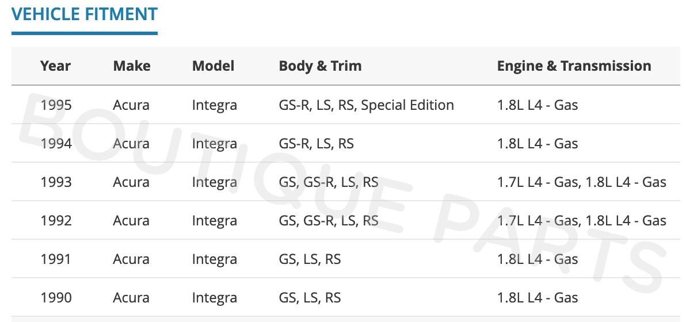
Task: Click the 1991 row 1.8L L4 - Gas engine
Action: click(538, 259)
